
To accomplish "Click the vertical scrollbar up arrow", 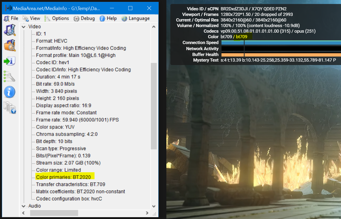I will [154, 27].
